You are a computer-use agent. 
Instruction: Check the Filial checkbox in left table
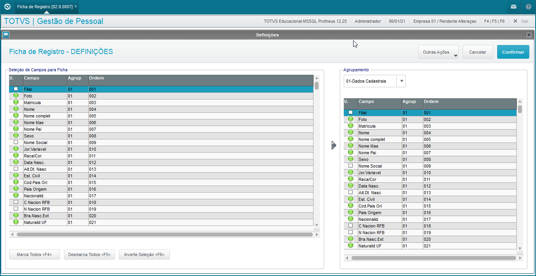16,89
